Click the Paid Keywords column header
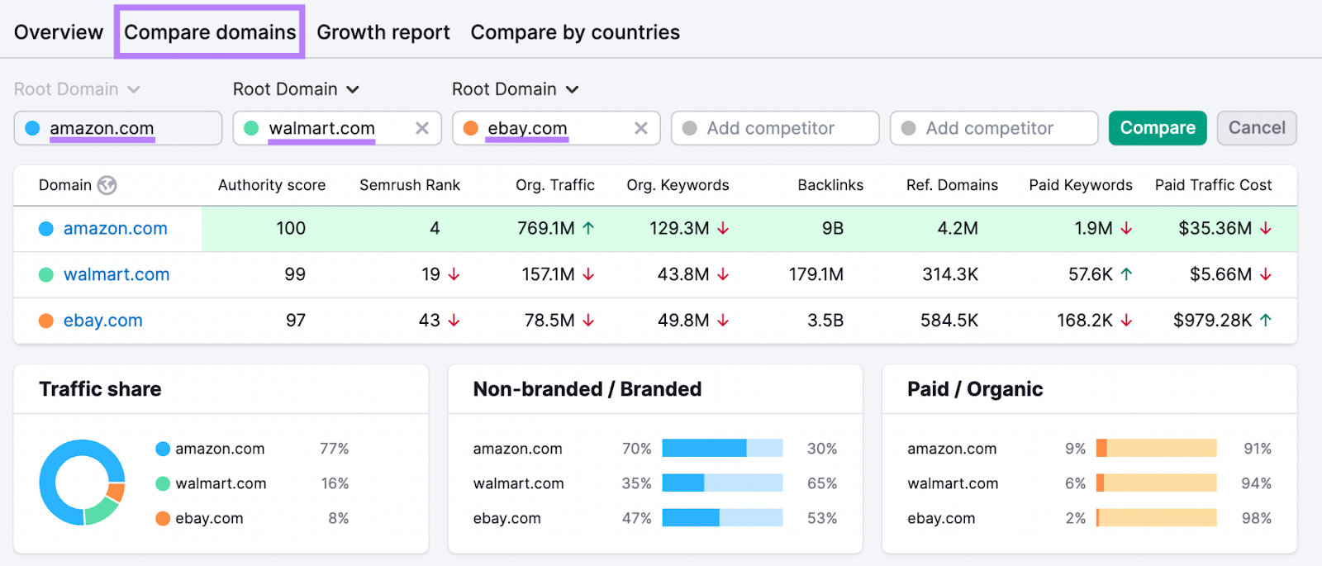This screenshot has height=566, width=1322. pos(1081,185)
